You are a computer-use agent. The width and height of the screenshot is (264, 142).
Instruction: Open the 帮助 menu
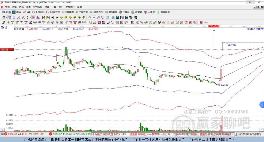click(79, 7)
